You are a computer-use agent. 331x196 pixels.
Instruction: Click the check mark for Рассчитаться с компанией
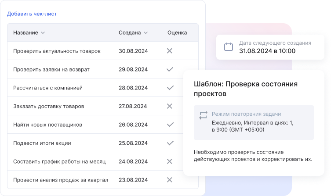170,88
